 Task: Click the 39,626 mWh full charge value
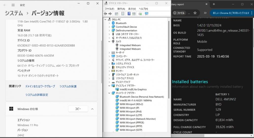tap(225, 127)
